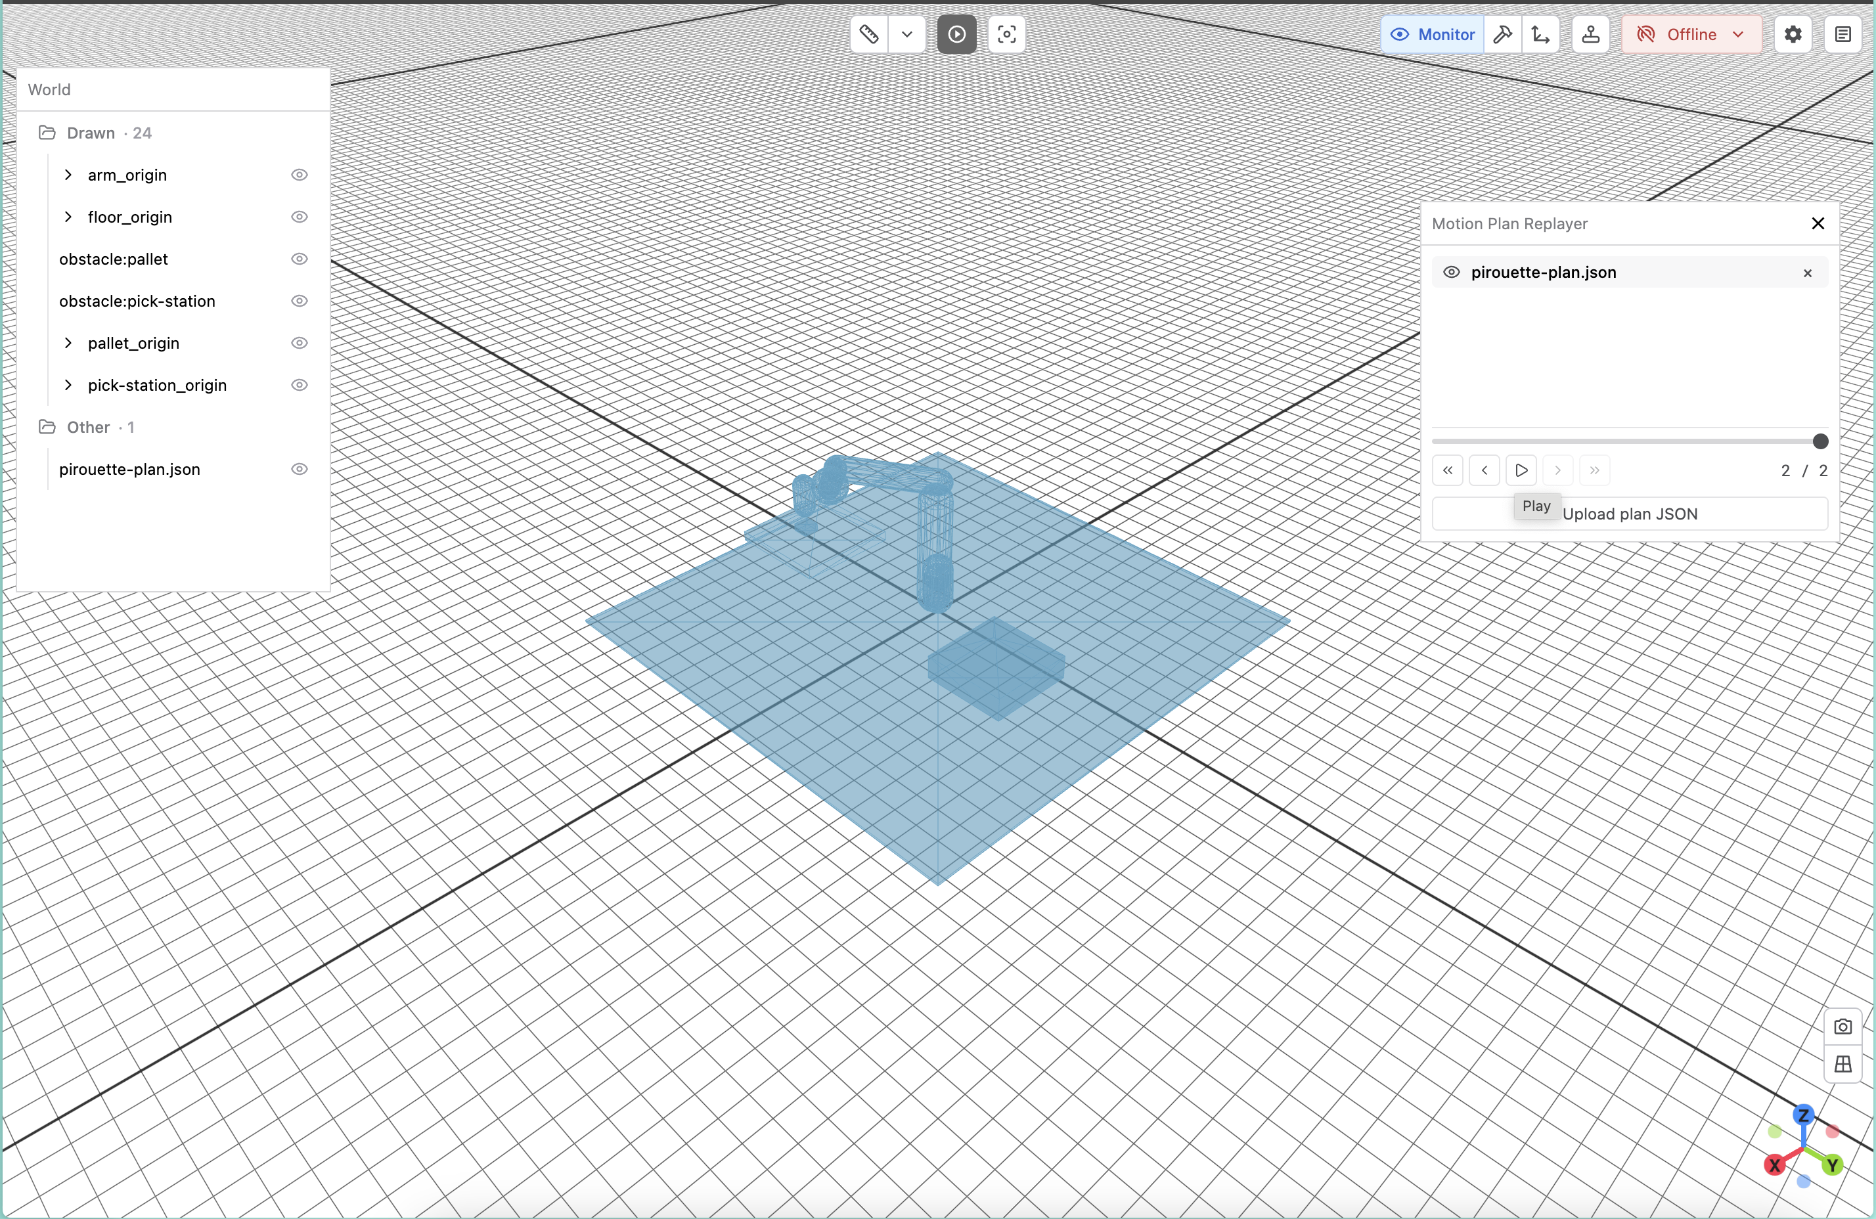
Task: Toggle visibility of obstacle:pick-station
Action: 300,301
